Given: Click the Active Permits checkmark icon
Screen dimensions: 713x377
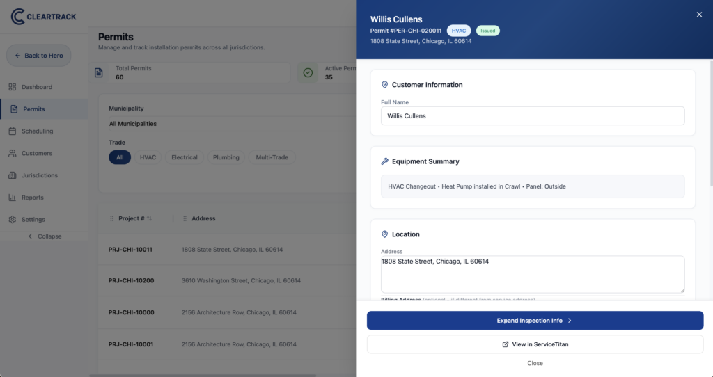Looking at the screenshot, I should 308,73.
